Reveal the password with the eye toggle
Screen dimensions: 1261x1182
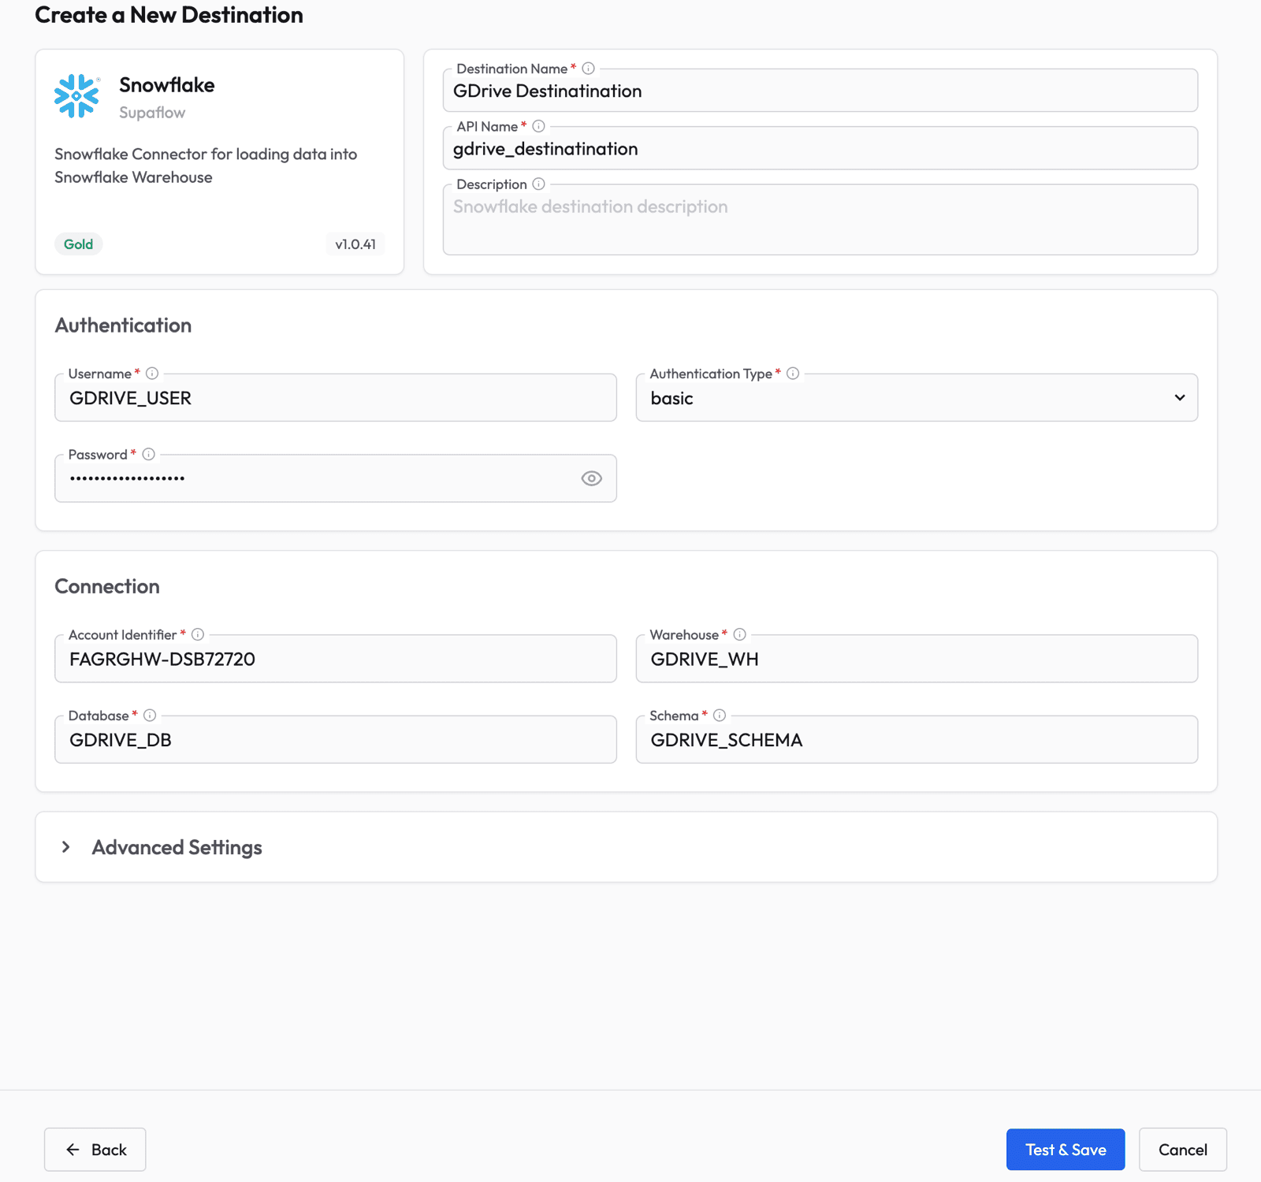click(591, 478)
